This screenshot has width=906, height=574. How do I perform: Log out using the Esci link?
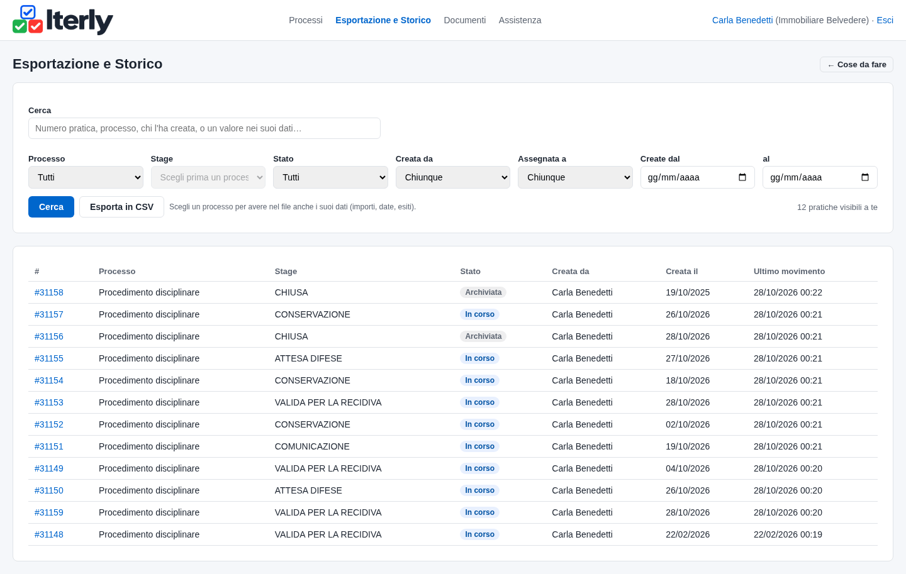tap(885, 20)
